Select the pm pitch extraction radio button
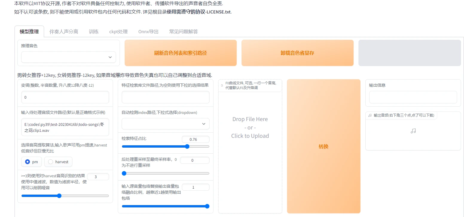464x217 pixels. pyautogui.click(x=28, y=162)
